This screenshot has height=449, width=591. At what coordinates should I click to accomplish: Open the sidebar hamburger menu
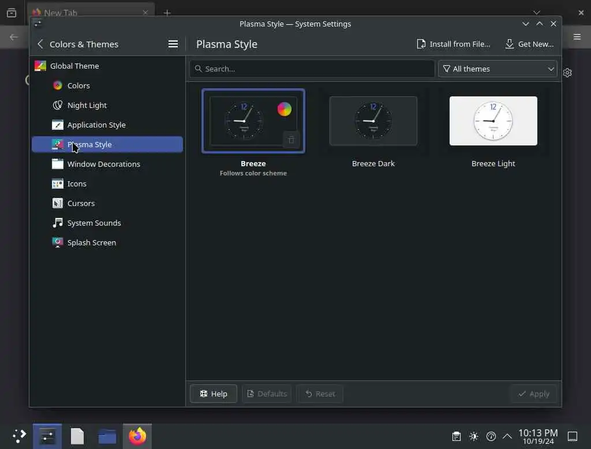pyautogui.click(x=173, y=44)
